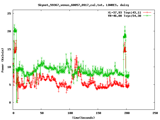Click x-axis tick label 150
160x120 pixels.
(98, 113)
